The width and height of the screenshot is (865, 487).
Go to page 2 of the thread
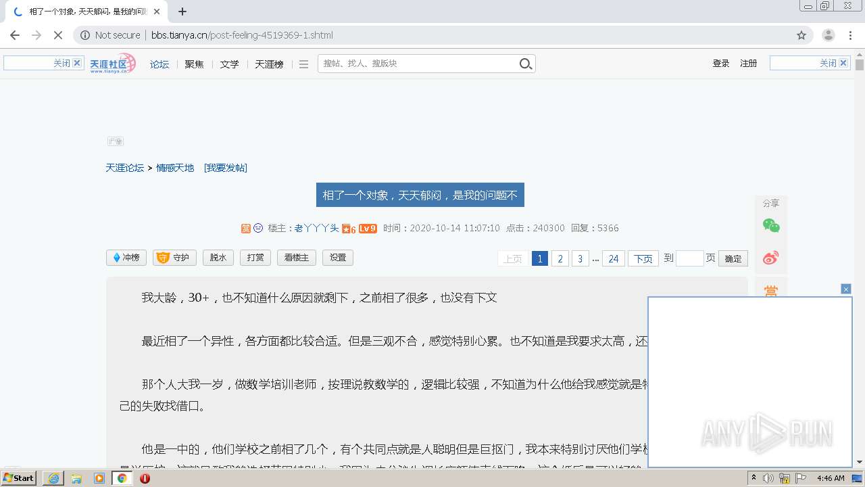pos(560,258)
